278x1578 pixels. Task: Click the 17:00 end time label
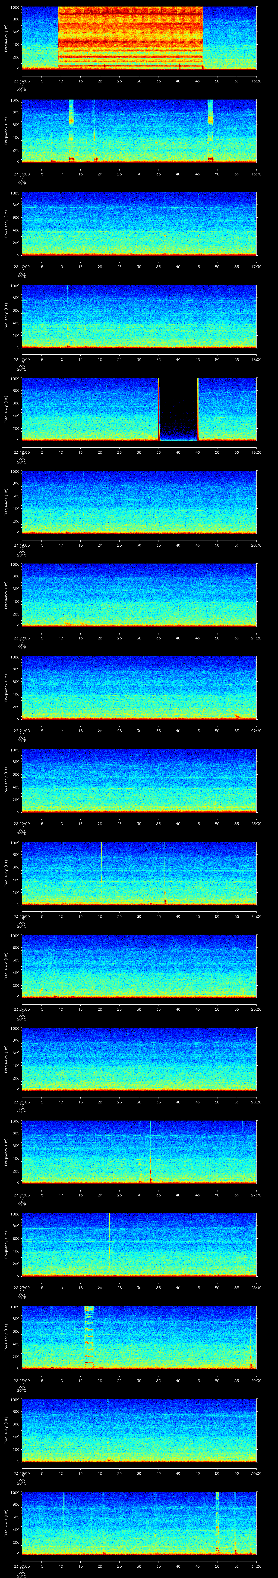257,267
